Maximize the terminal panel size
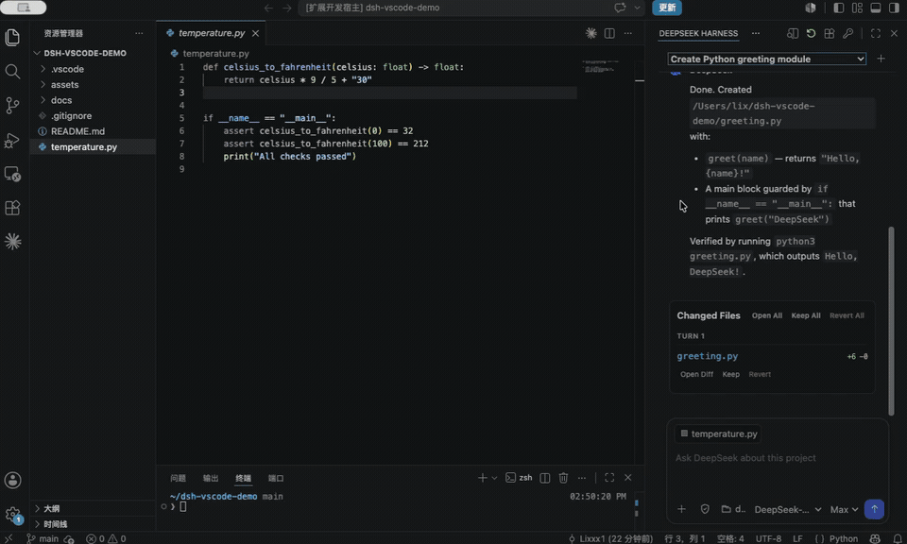The image size is (907, 544). click(609, 478)
